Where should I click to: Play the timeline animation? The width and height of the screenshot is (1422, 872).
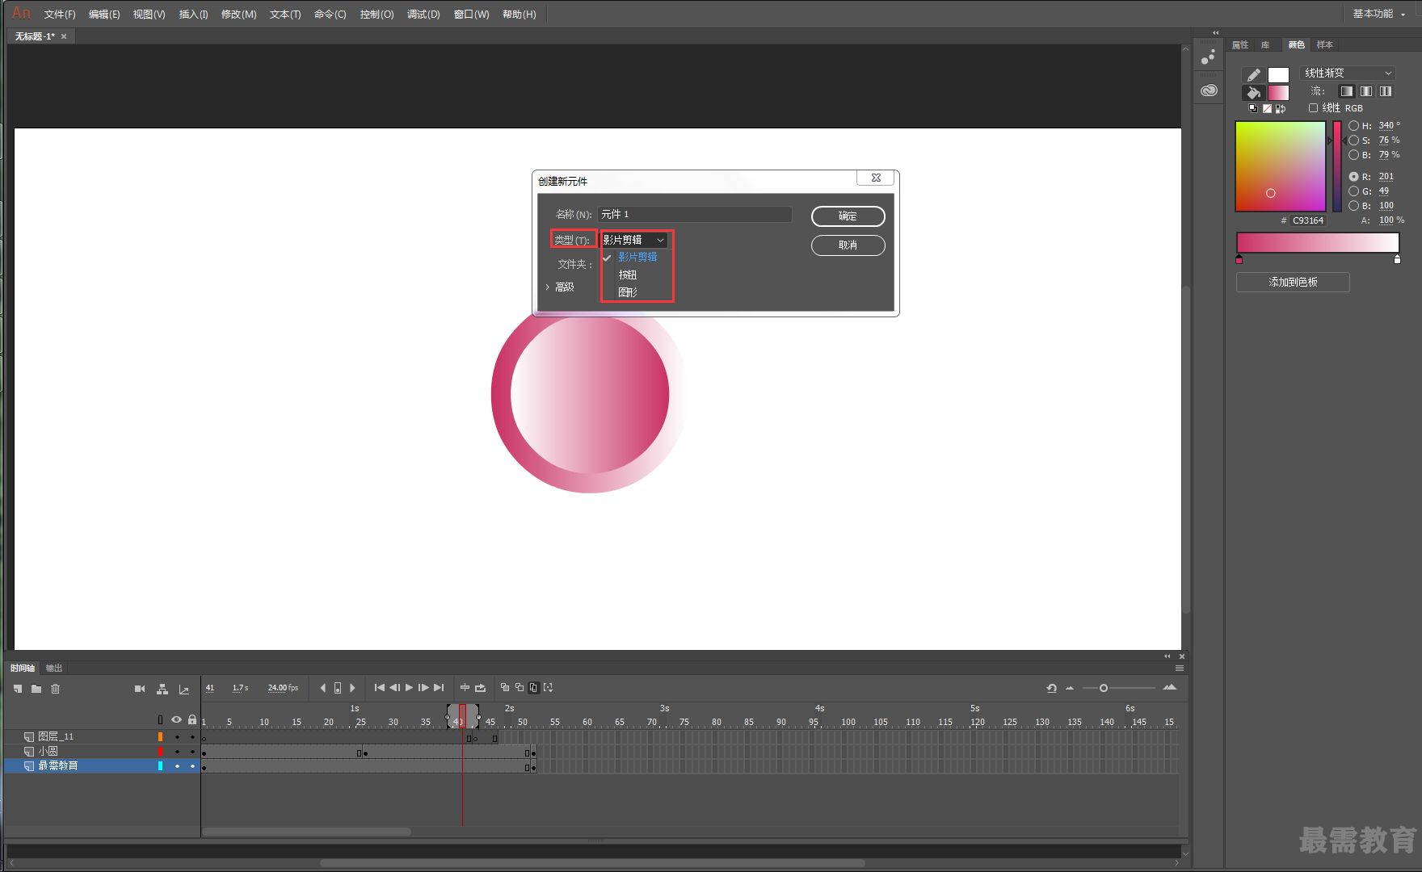(x=409, y=688)
